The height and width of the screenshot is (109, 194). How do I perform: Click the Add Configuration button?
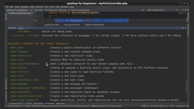(x=156, y=10)
